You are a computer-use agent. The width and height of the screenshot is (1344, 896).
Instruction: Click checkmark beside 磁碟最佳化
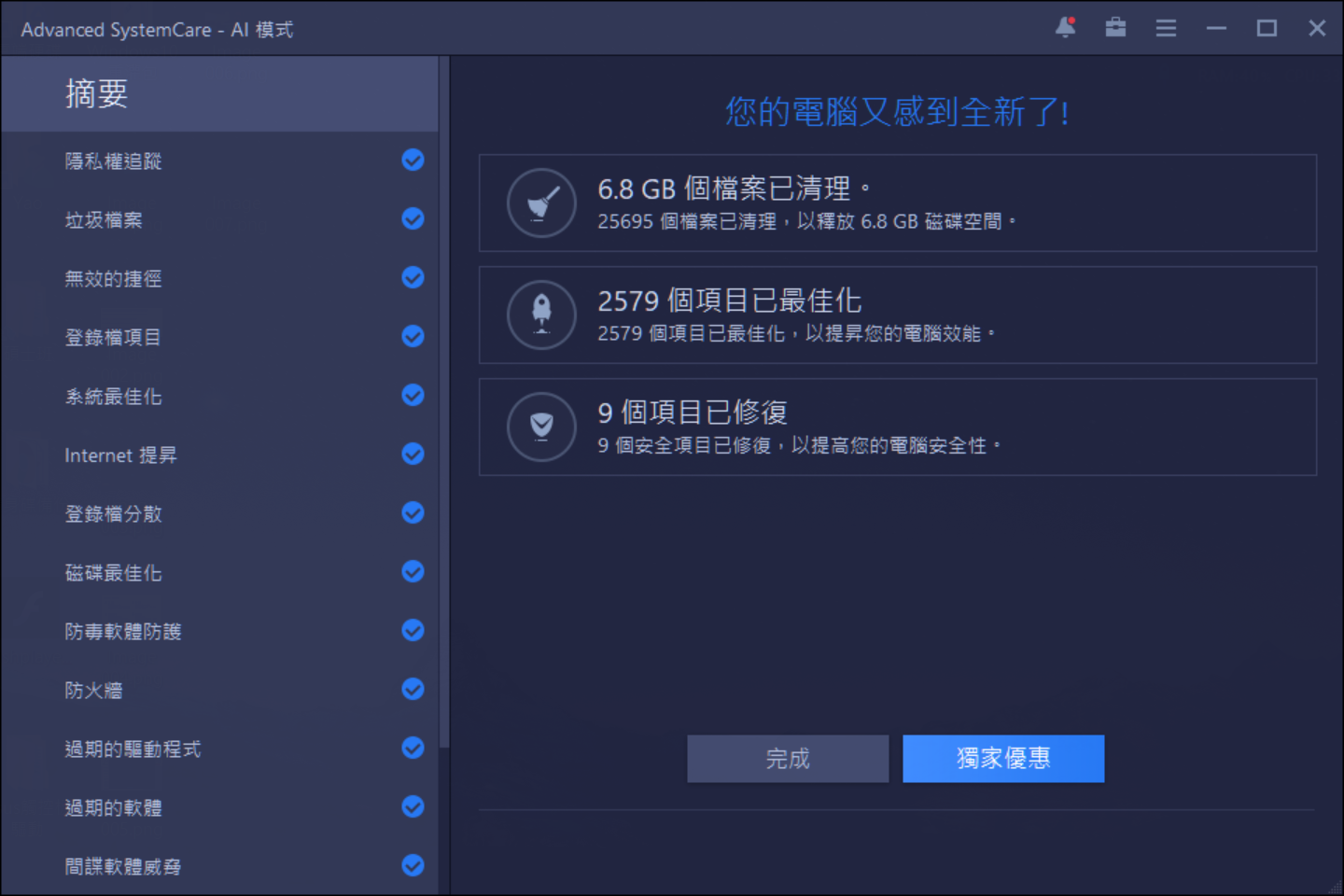click(x=413, y=572)
